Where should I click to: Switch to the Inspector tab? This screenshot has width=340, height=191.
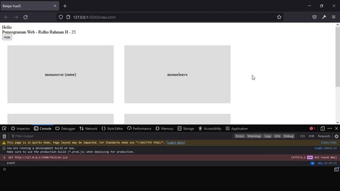tap(20, 128)
